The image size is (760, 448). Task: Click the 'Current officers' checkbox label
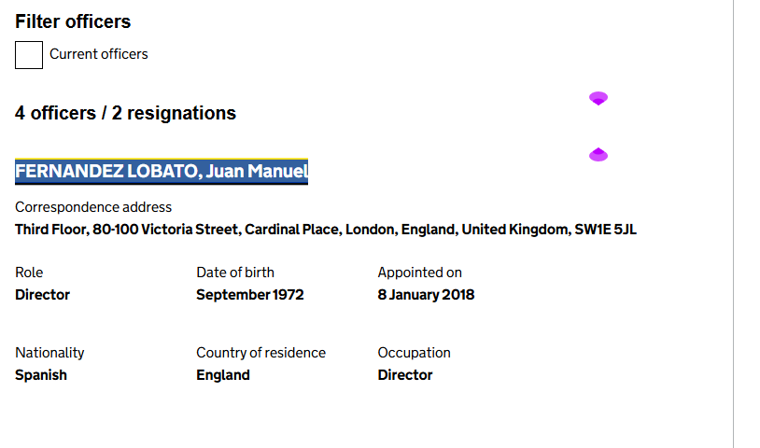point(98,54)
